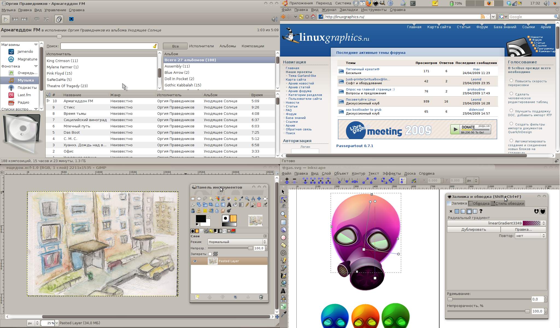Open Firefox 'Закладки' menu
560x328 pixels.
[349, 10]
